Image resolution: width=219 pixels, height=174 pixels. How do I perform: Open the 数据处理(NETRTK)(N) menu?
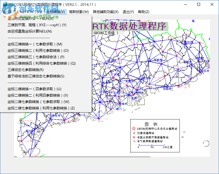[22, 12]
